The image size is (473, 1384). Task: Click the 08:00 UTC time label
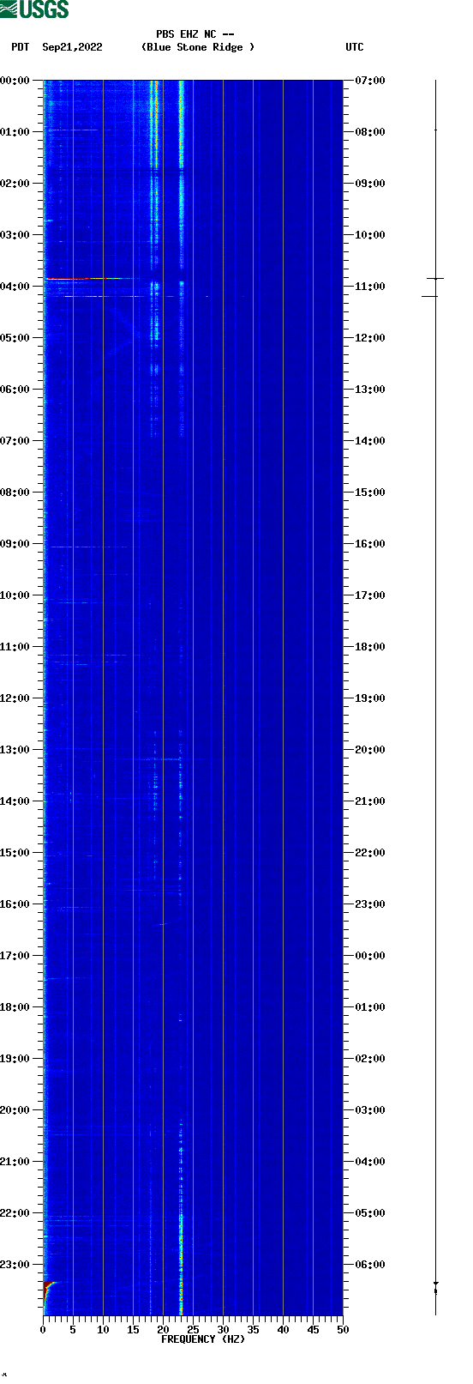coord(370,132)
